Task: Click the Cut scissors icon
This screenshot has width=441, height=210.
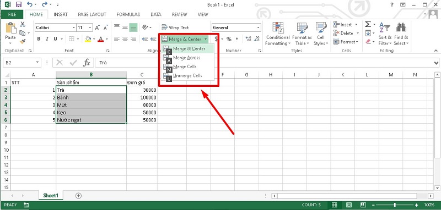Action: pyautogui.click(x=23, y=24)
